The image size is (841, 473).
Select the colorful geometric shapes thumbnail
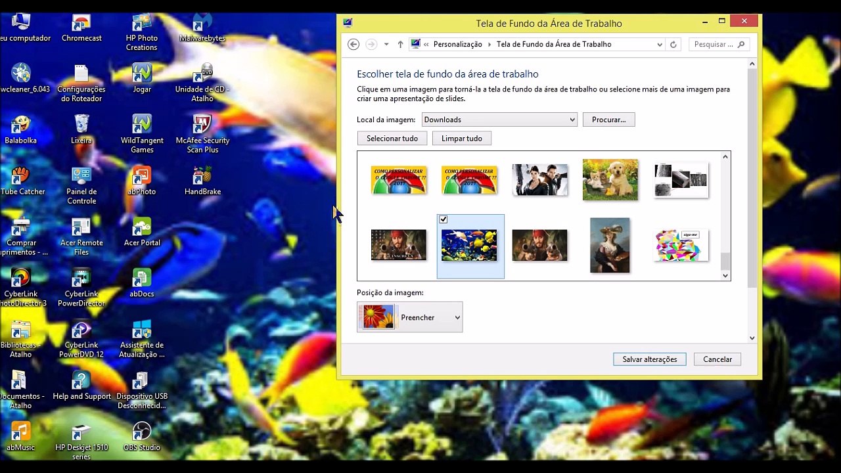pyautogui.click(x=681, y=245)
